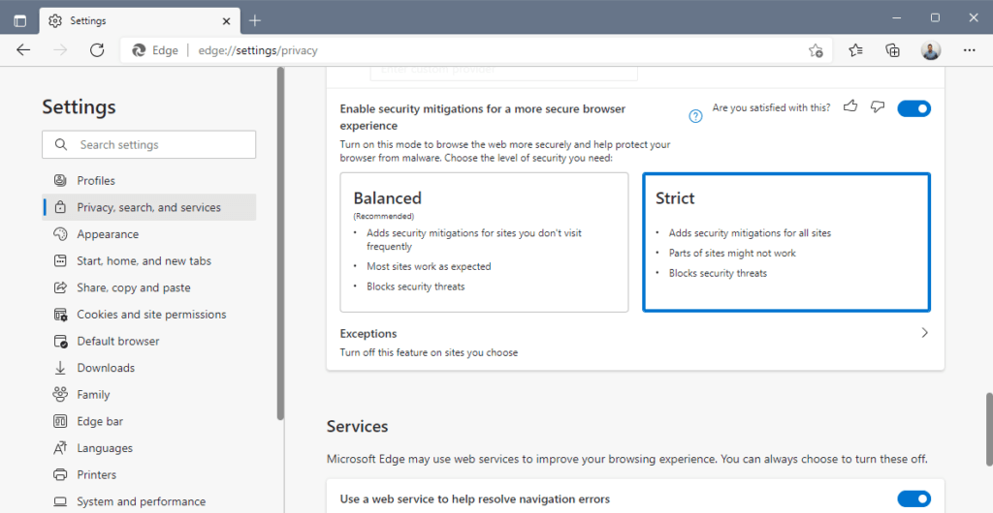This screenshot has height=513, width=993.
Task: Open the Settings and more menu
Action: pyautogui.click(x=969, y=50)
